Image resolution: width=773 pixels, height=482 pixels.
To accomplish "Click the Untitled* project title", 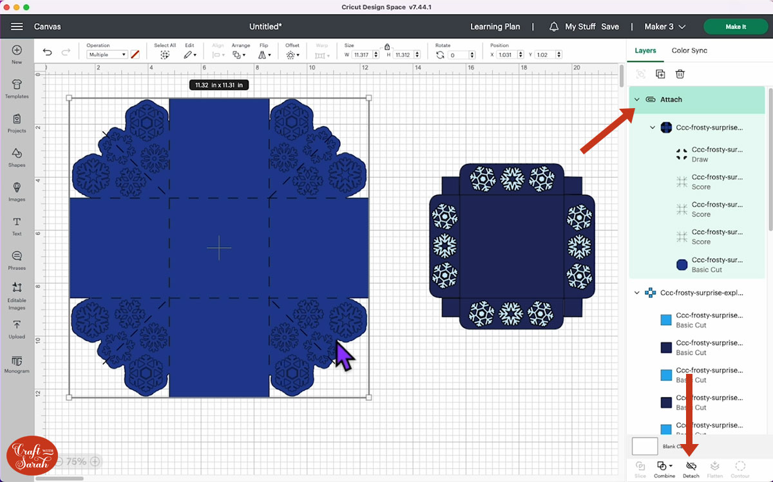I will tap(265, 27).
